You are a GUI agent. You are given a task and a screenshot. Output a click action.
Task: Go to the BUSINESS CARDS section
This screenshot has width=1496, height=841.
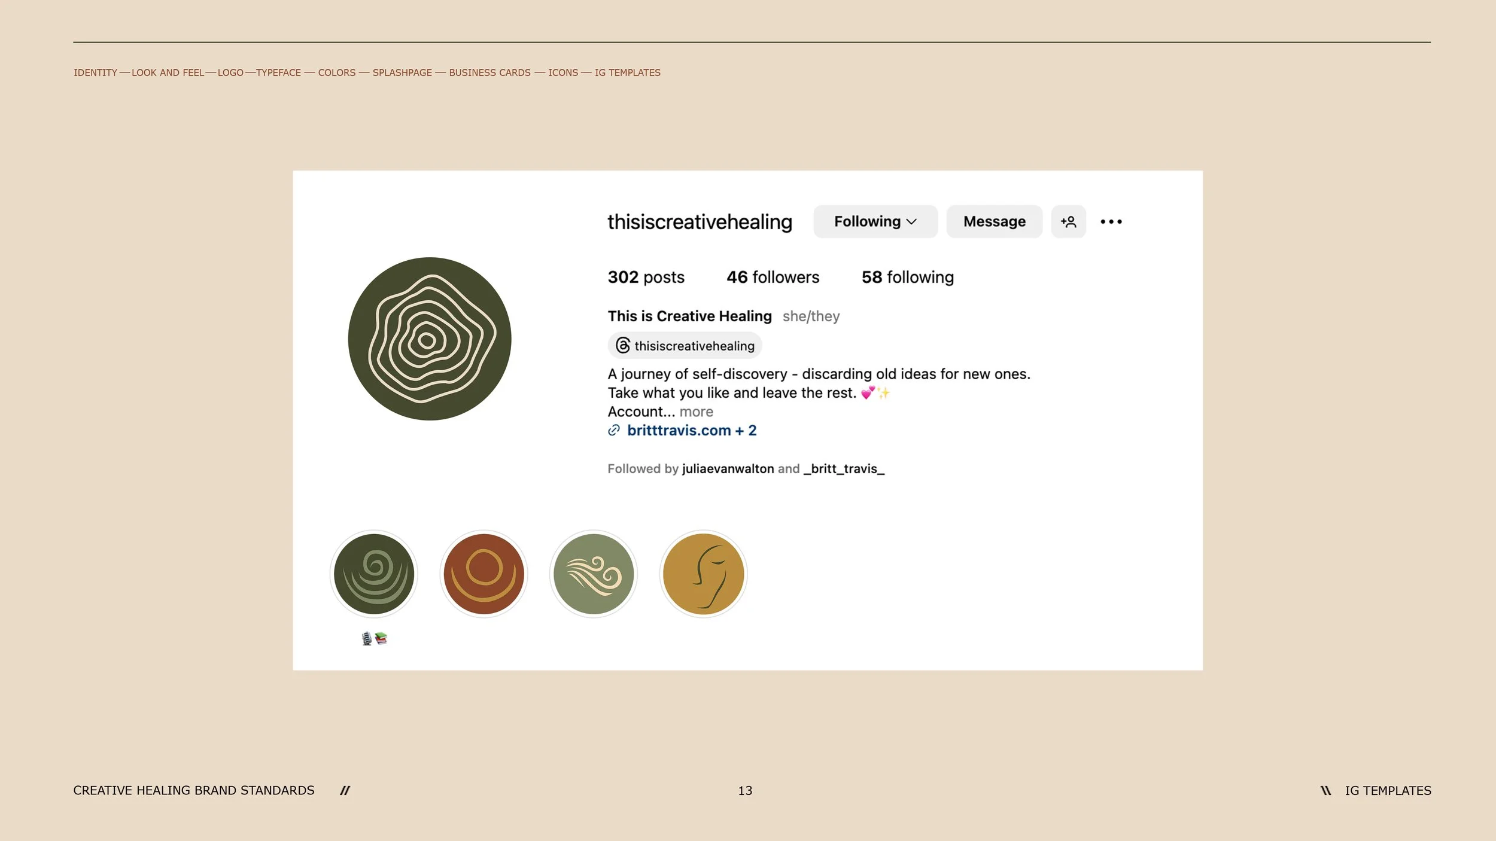(x=489, y=72)
